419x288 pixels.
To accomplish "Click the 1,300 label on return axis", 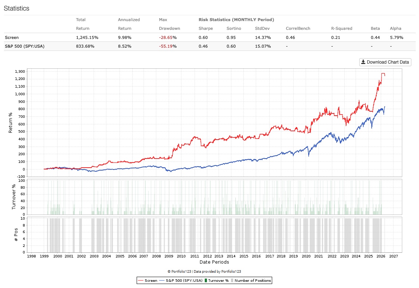I will tap(20, 72).
